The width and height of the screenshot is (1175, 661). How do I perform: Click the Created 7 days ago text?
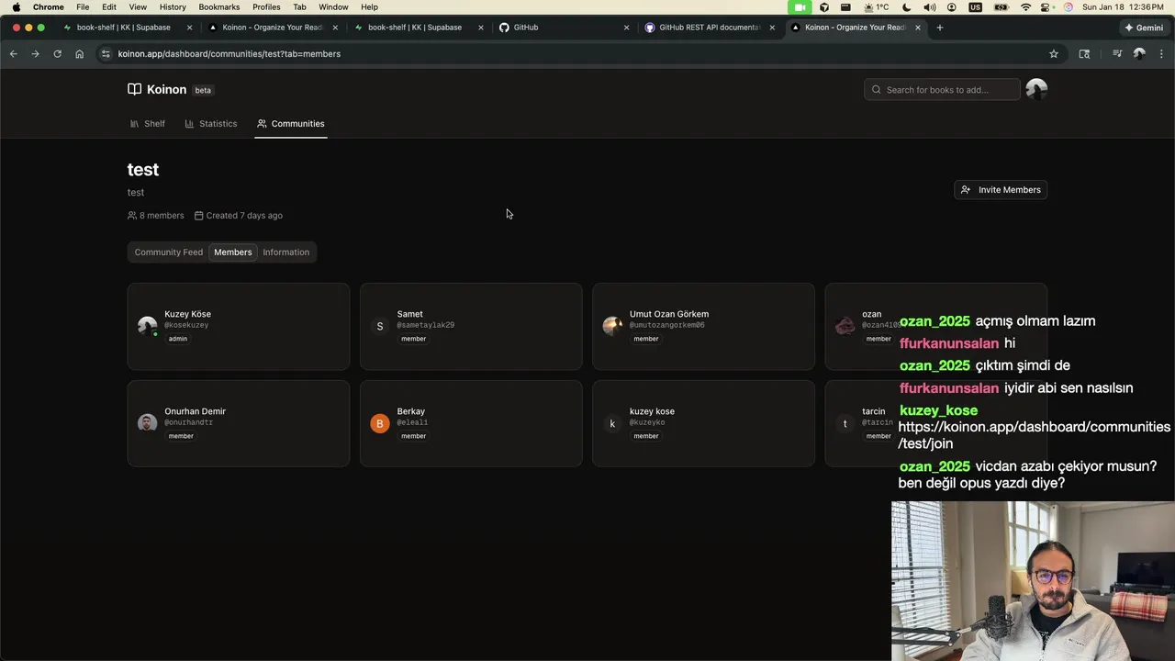click(x=239, y=216)
